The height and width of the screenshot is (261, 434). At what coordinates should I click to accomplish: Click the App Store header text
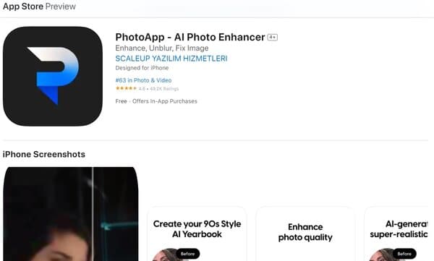tap(23, 6)
